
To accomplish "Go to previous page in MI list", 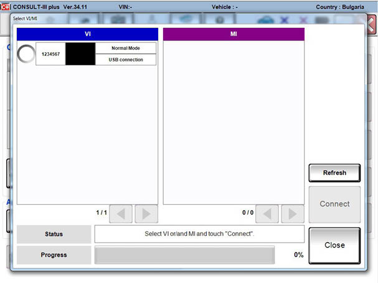I will [267, 214].
